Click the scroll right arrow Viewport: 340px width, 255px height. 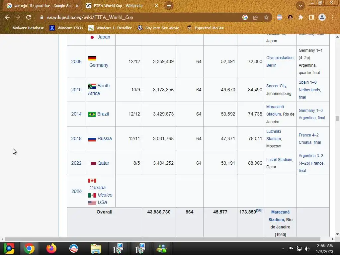click(332, 239)
